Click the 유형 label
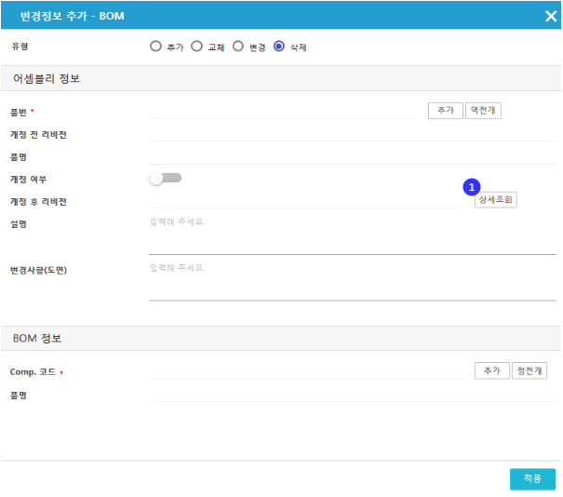 tap(20, 47)
